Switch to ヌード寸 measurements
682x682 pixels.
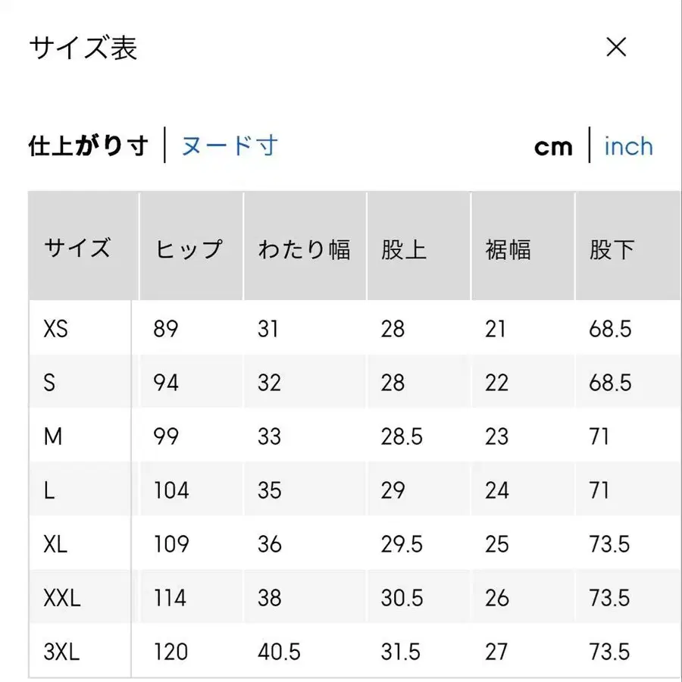point(229,145)
